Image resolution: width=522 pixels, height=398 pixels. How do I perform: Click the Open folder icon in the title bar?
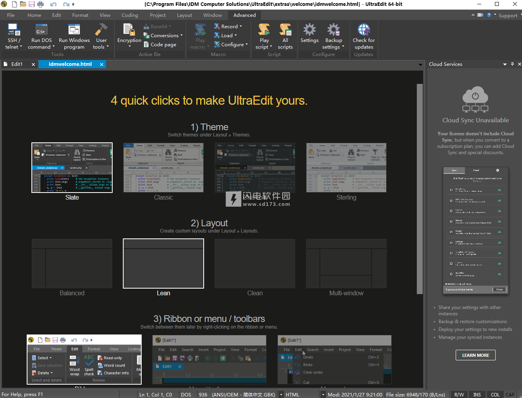click(x=23, y=4)
